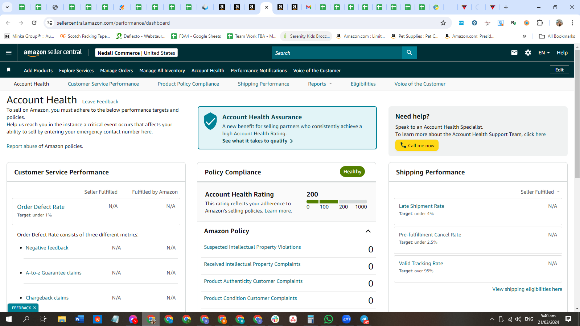Select the Eligibilities tab
Screen dimensions: 580x326
click(363, 84)
